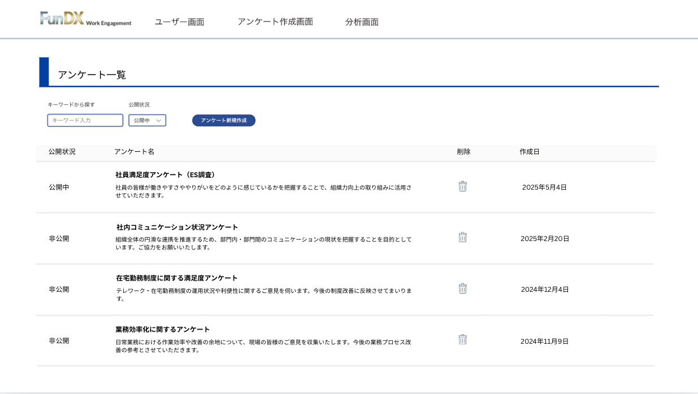The height and width of the screenshot is (394, 698).
Task: Click the アンケート名 column header
Action: pos(134,152)
